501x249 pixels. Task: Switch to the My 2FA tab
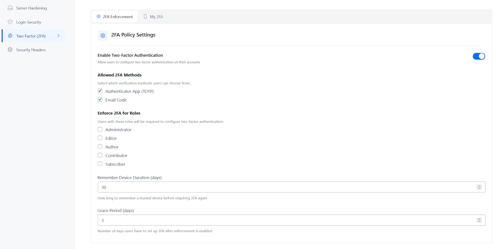(x=153, y=17)
